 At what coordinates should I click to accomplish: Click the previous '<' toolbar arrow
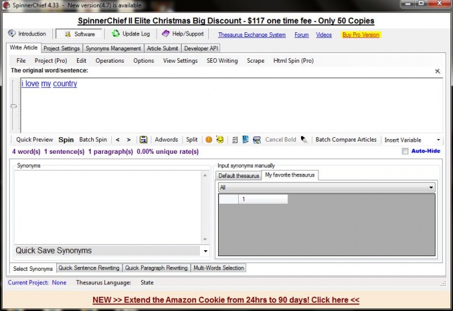(118, 140)
